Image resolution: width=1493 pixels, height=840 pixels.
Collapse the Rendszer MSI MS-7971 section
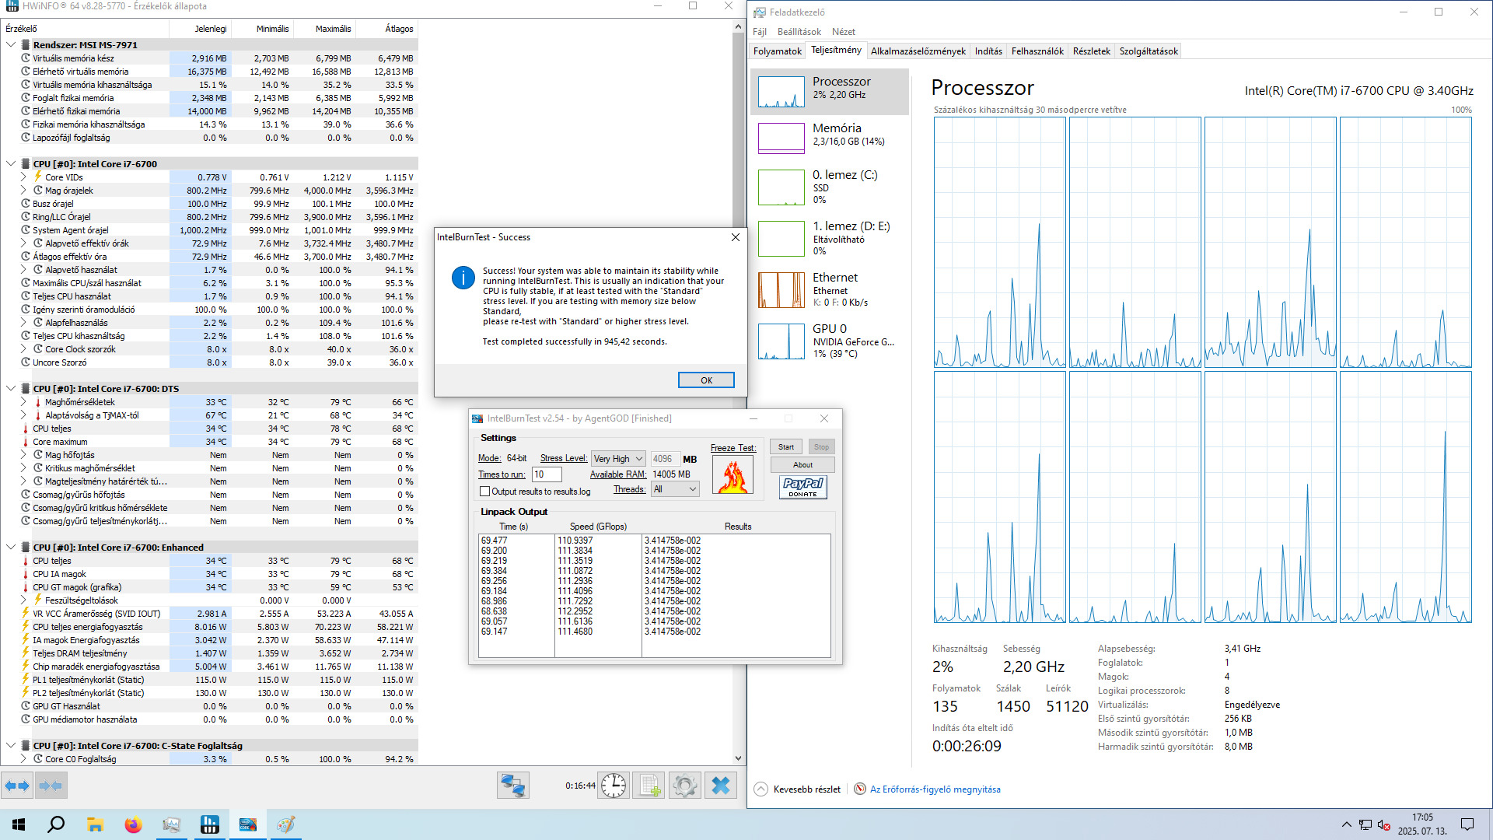point(11,45)
